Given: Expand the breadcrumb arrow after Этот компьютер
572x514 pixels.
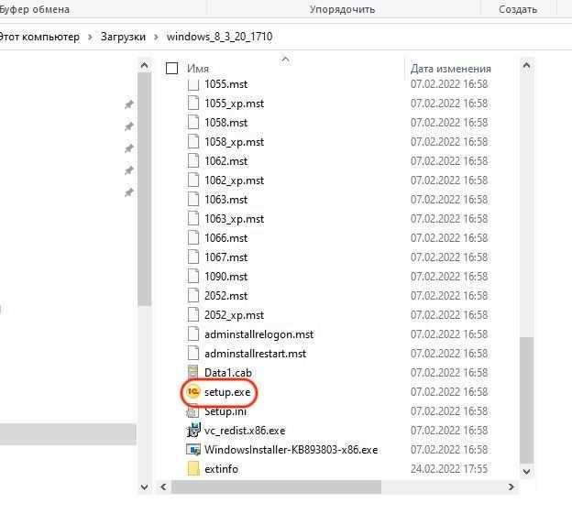Looking at the screenshot, I should (90, 38).
